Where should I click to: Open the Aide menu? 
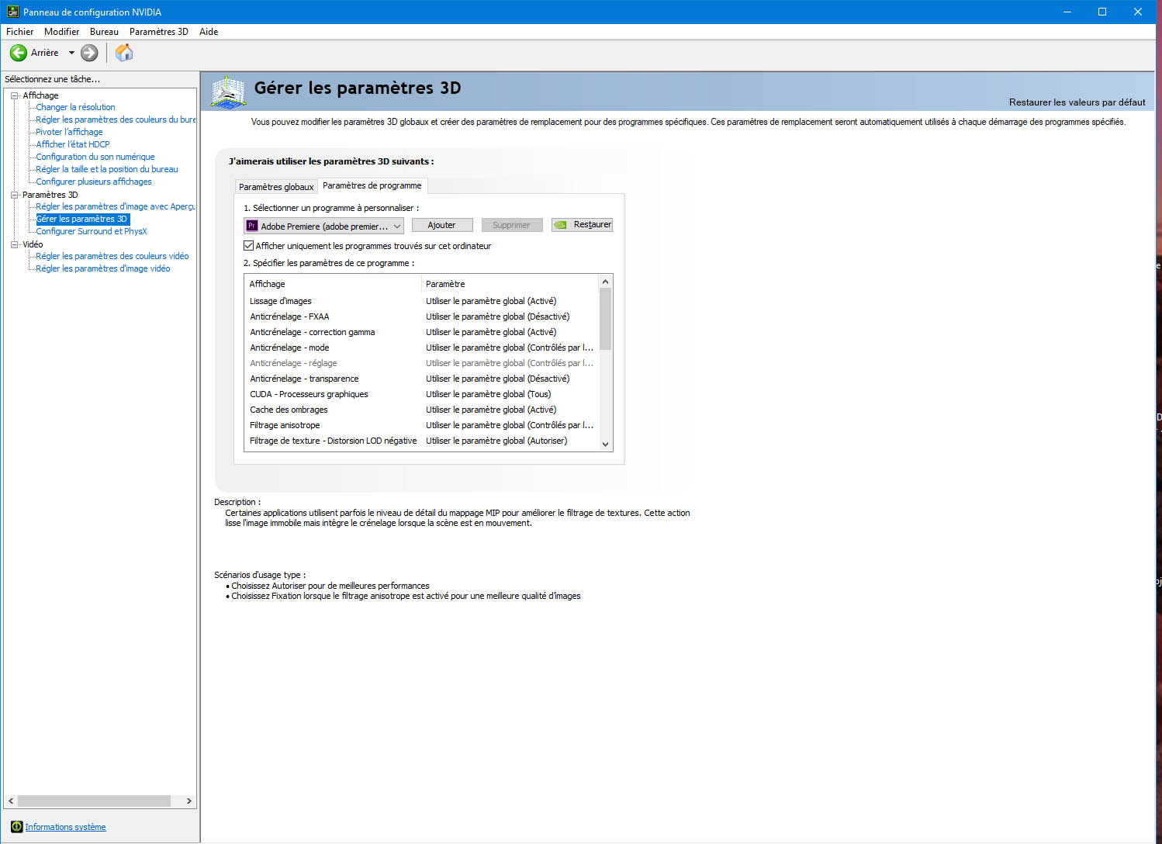[209, 32]
